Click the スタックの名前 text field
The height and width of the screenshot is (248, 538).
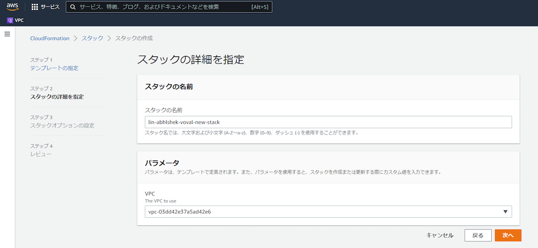click(x=328, y=122)
